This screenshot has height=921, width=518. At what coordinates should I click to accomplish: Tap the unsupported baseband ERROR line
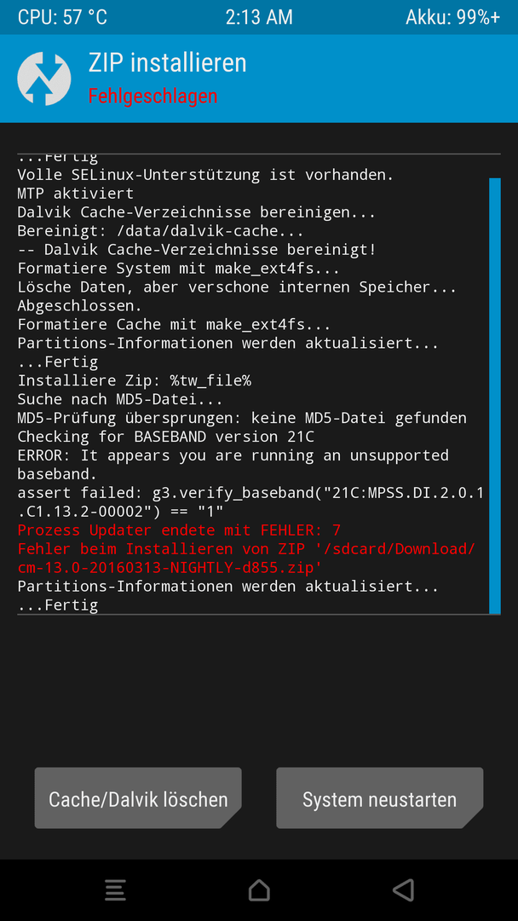click(233, 465)
